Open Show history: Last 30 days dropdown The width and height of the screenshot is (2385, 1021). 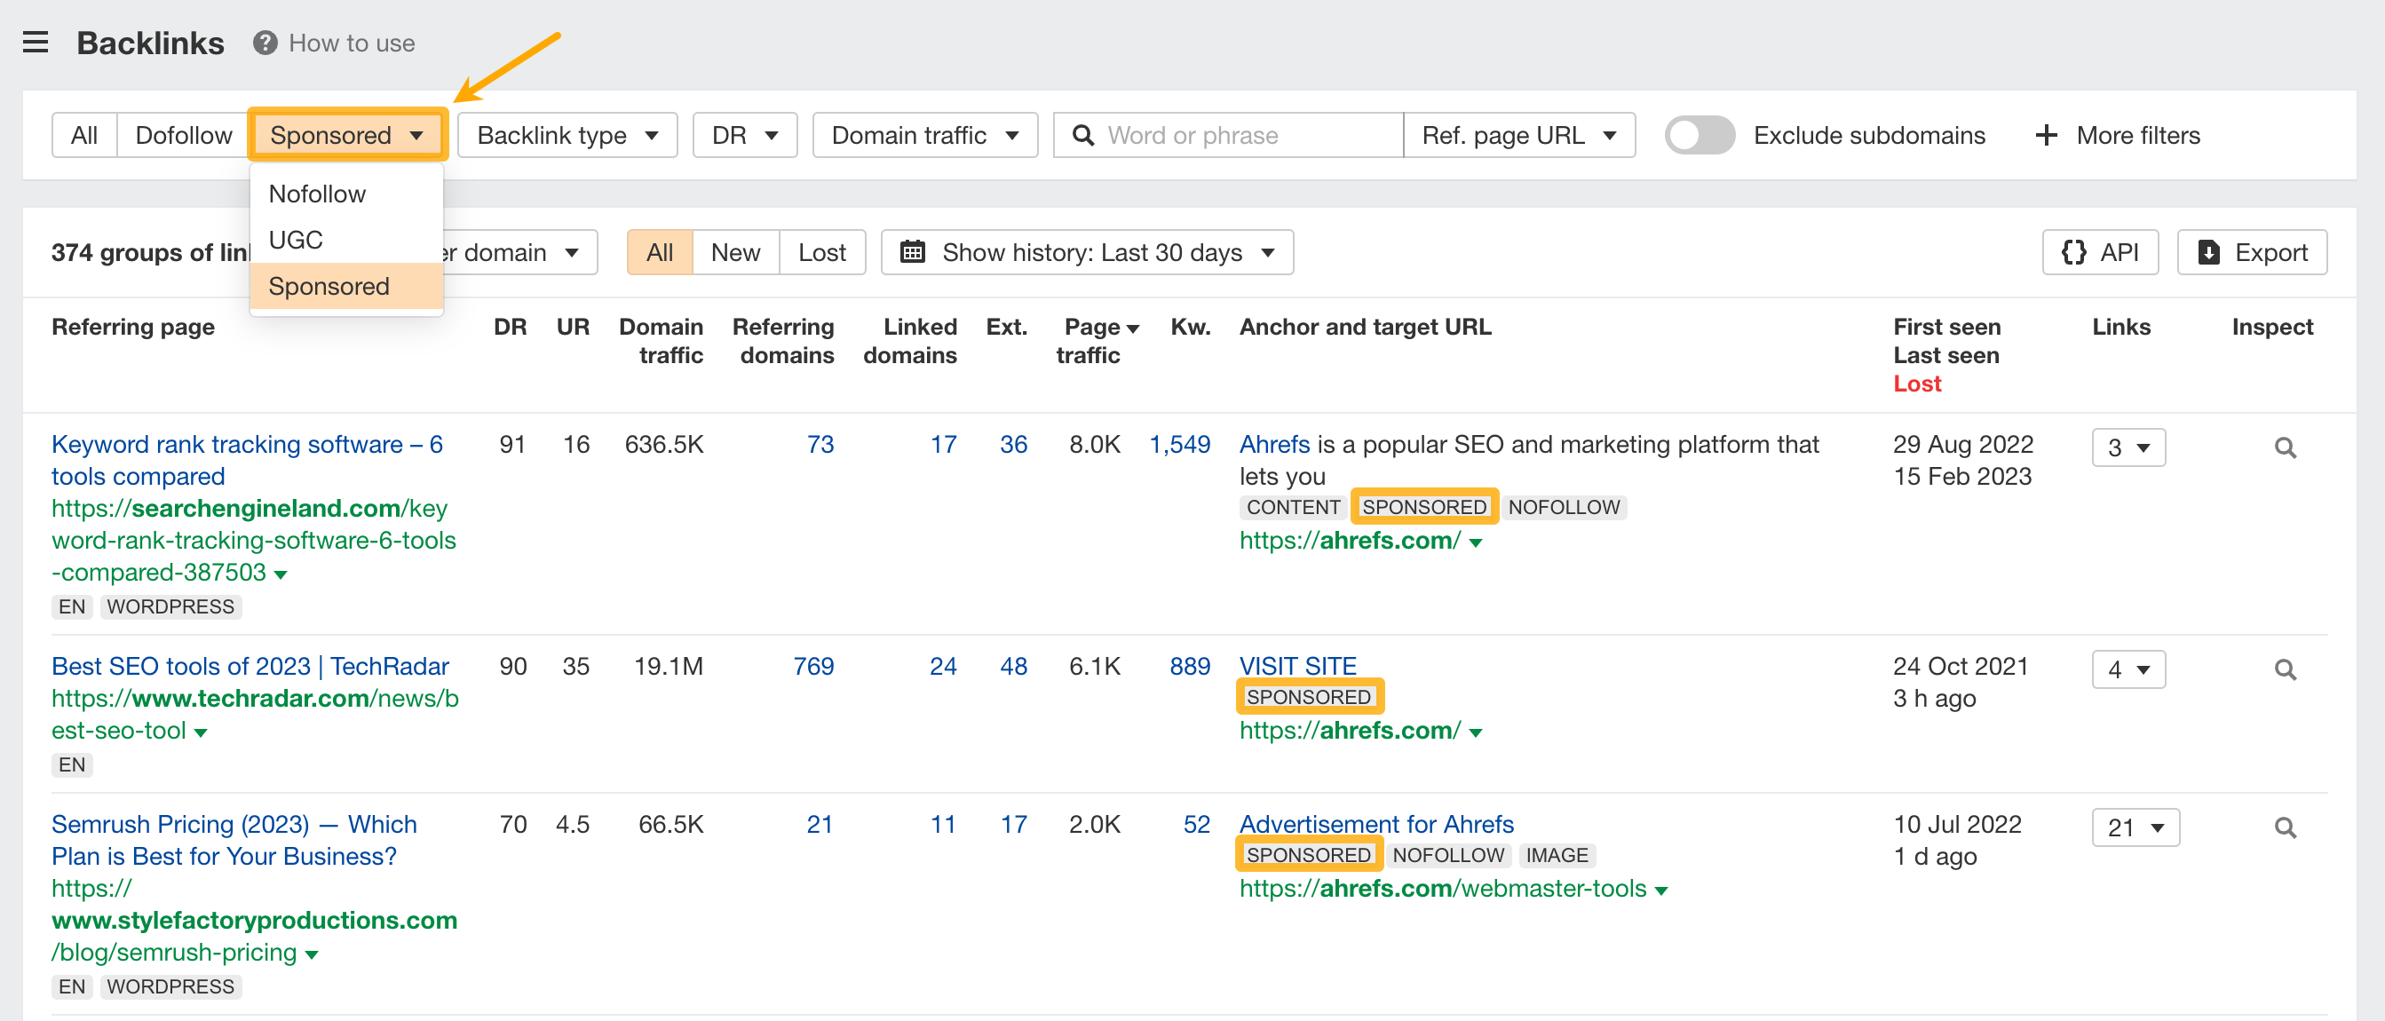1087,252
